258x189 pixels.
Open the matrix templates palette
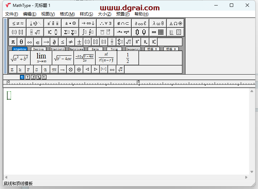(158, 32)
